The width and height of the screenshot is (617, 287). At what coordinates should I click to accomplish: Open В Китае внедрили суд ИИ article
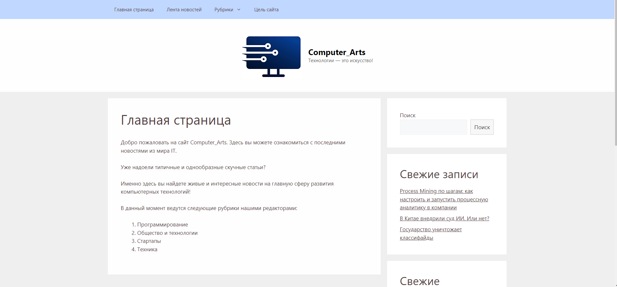(445, 218)
